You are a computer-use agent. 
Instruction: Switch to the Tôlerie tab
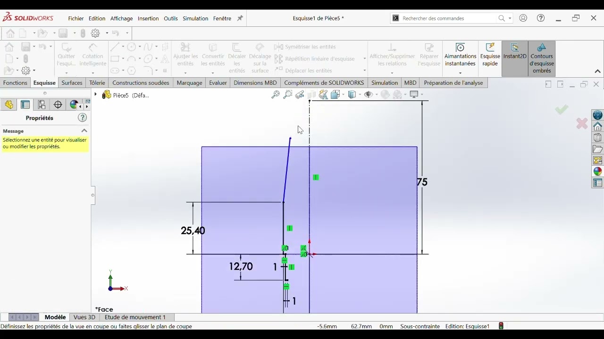point(97,83)
